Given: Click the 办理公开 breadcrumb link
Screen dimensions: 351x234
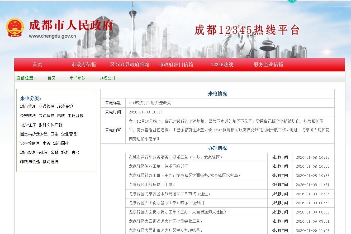Looking at the screenshot, I should point(107,78).
